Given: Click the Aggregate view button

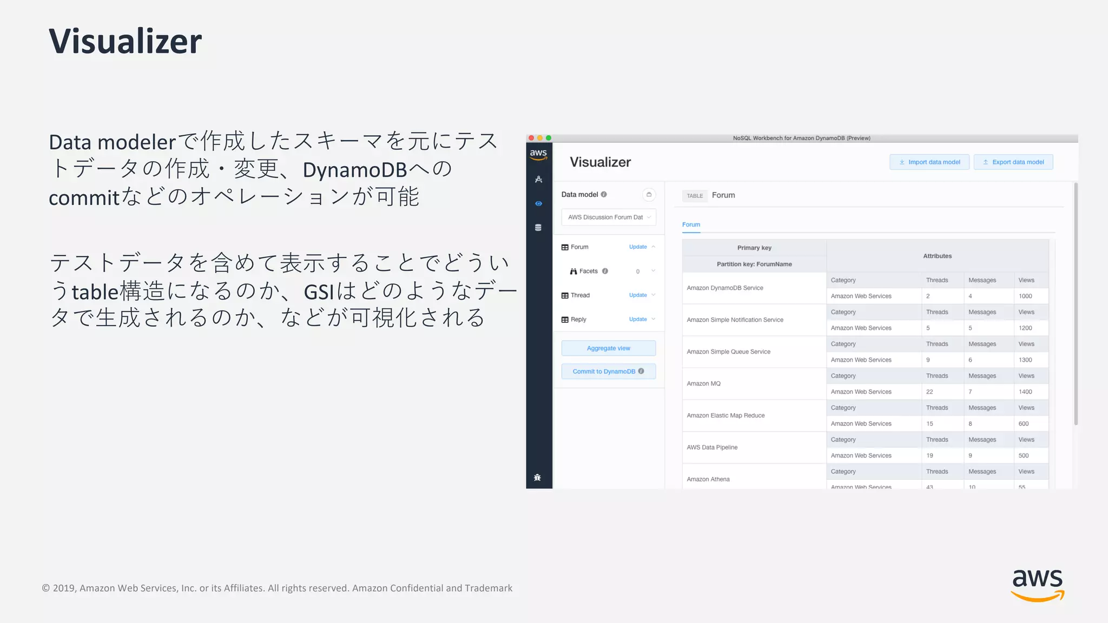Looking at the screenshot, I should click(609, 348).
